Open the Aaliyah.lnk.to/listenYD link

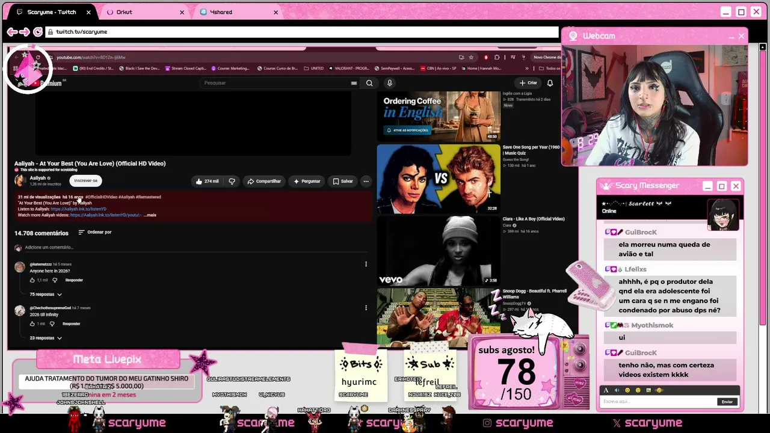pos(78,209)
